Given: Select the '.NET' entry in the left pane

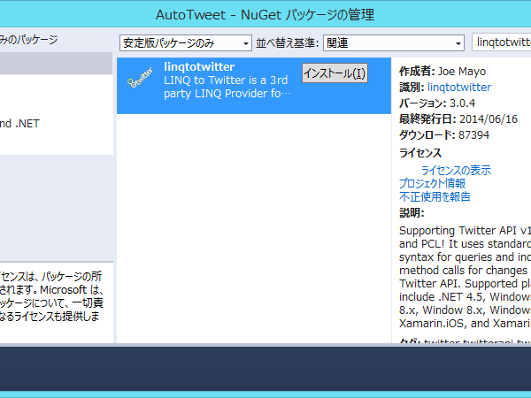Looking at the screenshot, I should (x=19, y=124).
